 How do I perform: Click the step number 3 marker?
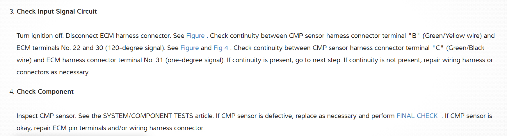point(12,12)
